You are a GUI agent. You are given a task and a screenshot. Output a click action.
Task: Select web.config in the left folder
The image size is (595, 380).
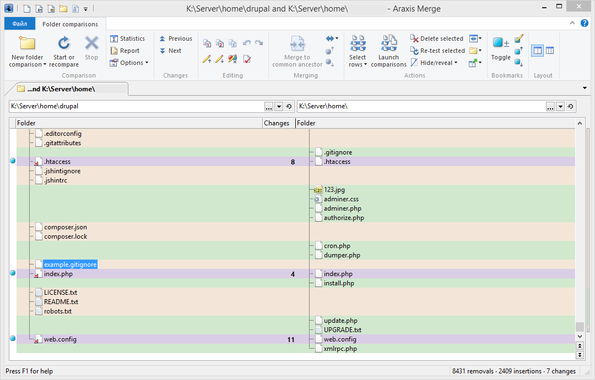click(60, 339)
